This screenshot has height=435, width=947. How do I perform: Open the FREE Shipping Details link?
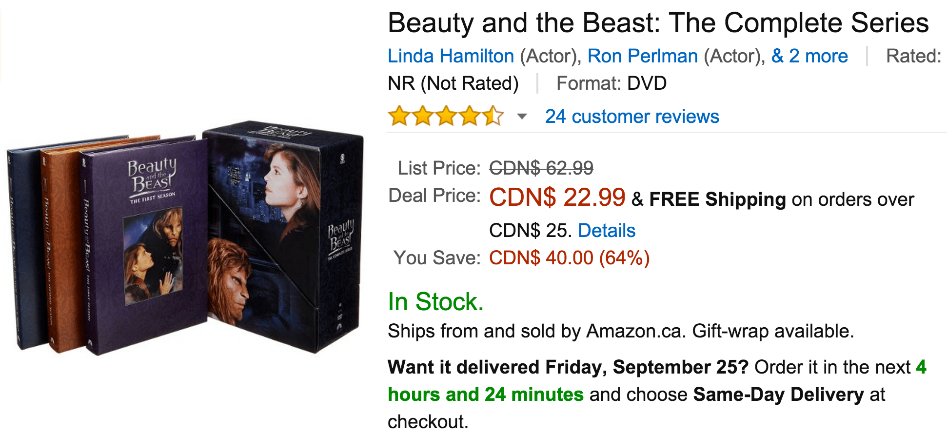(x=606, y=230)
